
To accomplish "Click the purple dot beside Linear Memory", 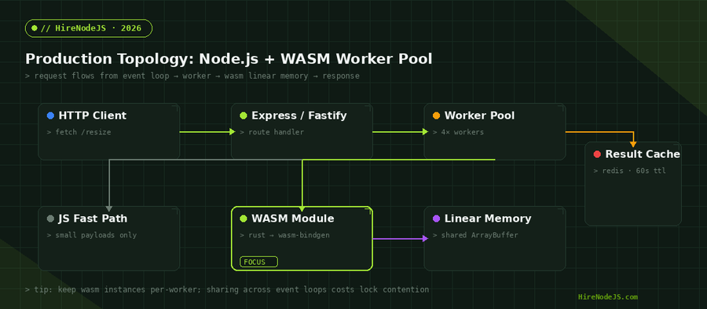I will point(437,219).
